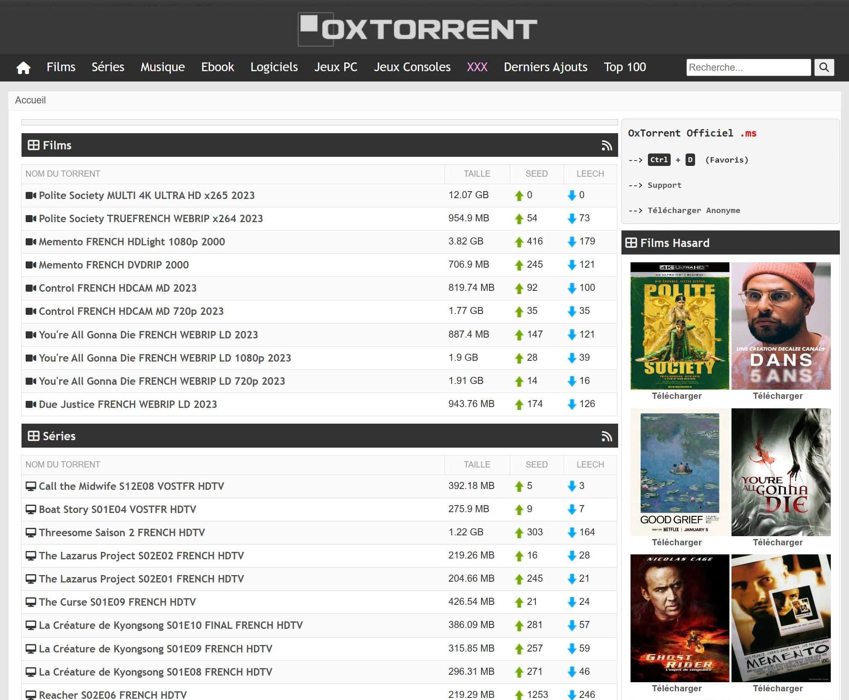Click the Support link in the sidebar
The height and width of the screenshot is (700, 849).
[x=664, y=185]
